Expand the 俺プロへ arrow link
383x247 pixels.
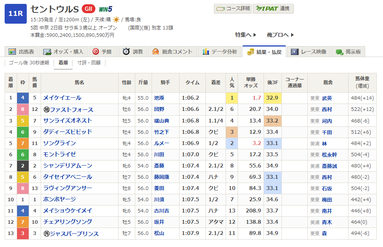(x=280, y=35)
